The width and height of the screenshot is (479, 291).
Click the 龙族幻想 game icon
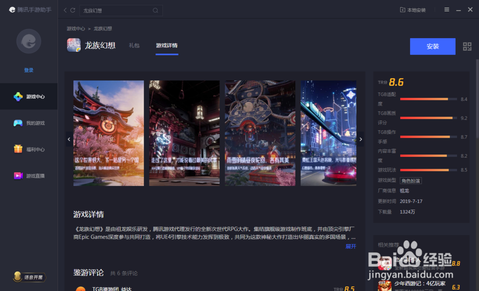point(74,45)
